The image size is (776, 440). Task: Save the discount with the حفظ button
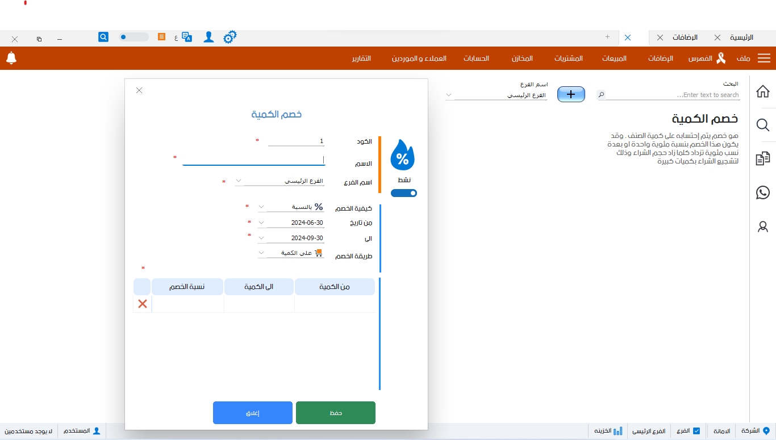click(335, 413)
